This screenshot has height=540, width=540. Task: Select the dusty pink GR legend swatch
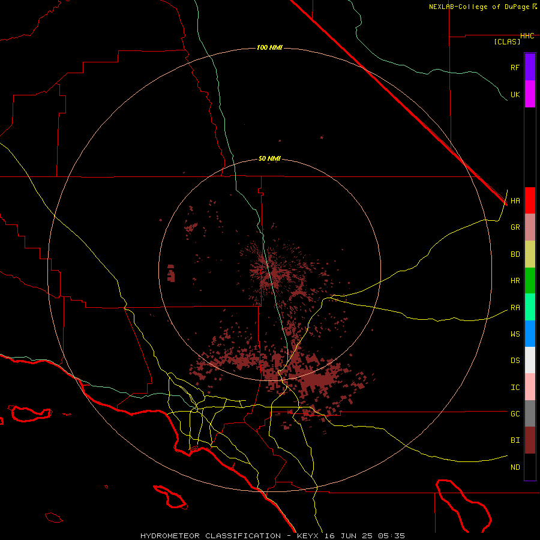(x=530, y=227)
